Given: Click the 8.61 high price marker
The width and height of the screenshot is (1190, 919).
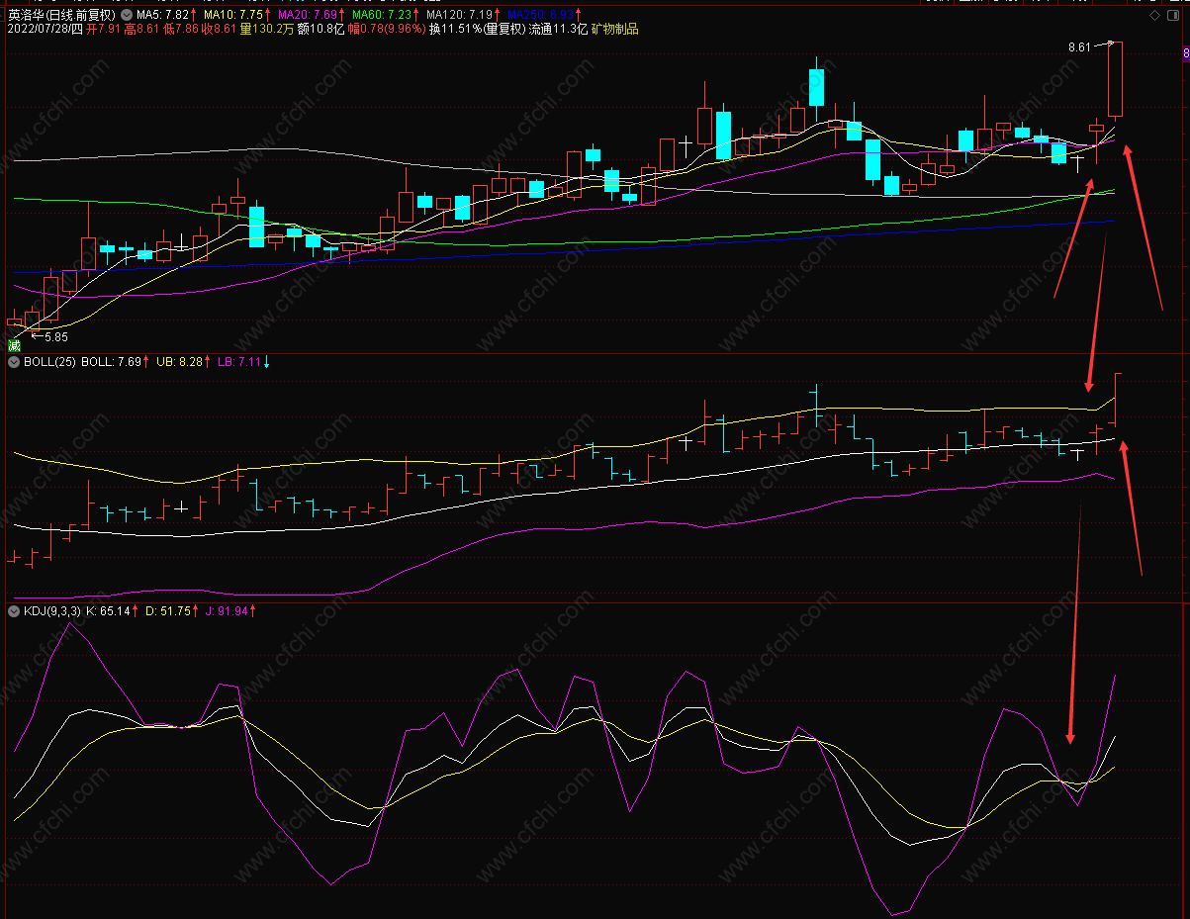Looking at the screenshot, I should coord(1081,46).
